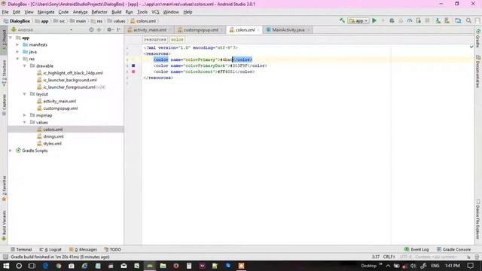Click the project panel settings gear icon
The width and height of the screenshot is (482, 271).
click(x=109, y=30)
